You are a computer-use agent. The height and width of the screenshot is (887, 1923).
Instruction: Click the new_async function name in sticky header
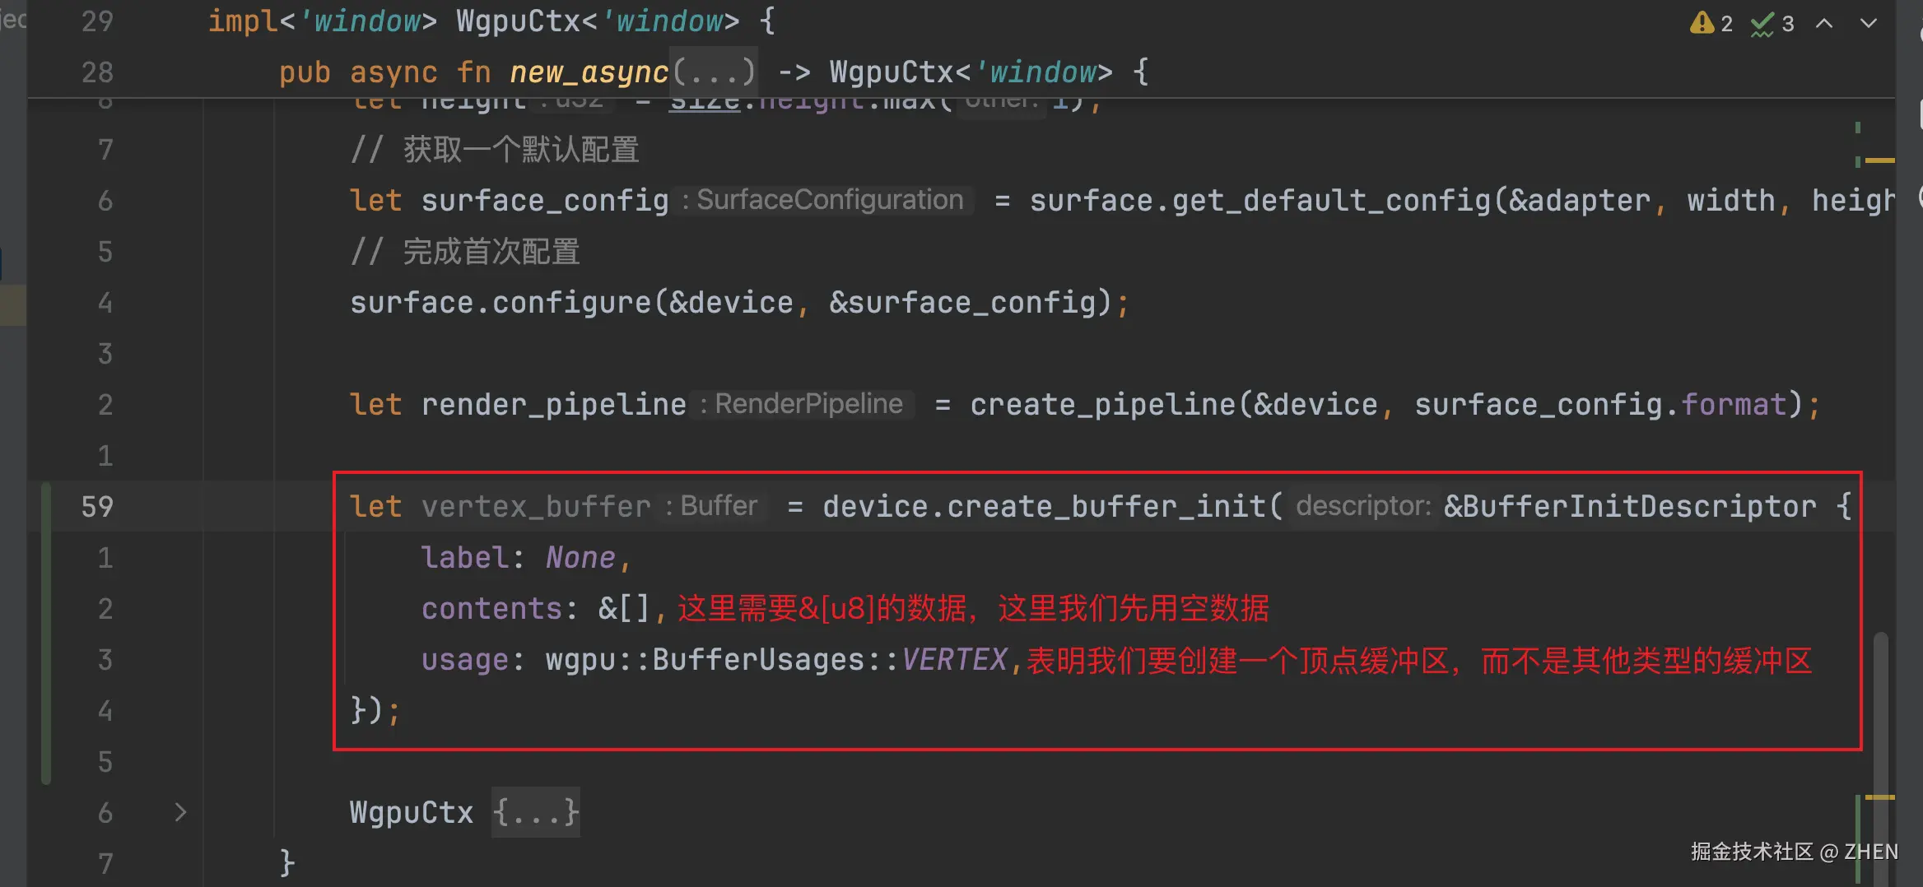[588, 72]
